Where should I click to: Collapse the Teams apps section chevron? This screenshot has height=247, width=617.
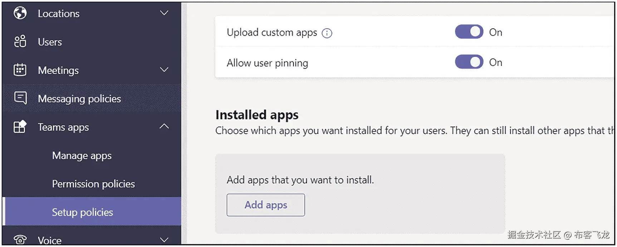point(164,126)
